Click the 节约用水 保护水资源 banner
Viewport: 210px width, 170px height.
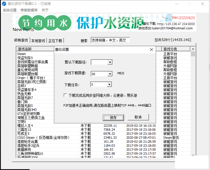tap(104, 23)
